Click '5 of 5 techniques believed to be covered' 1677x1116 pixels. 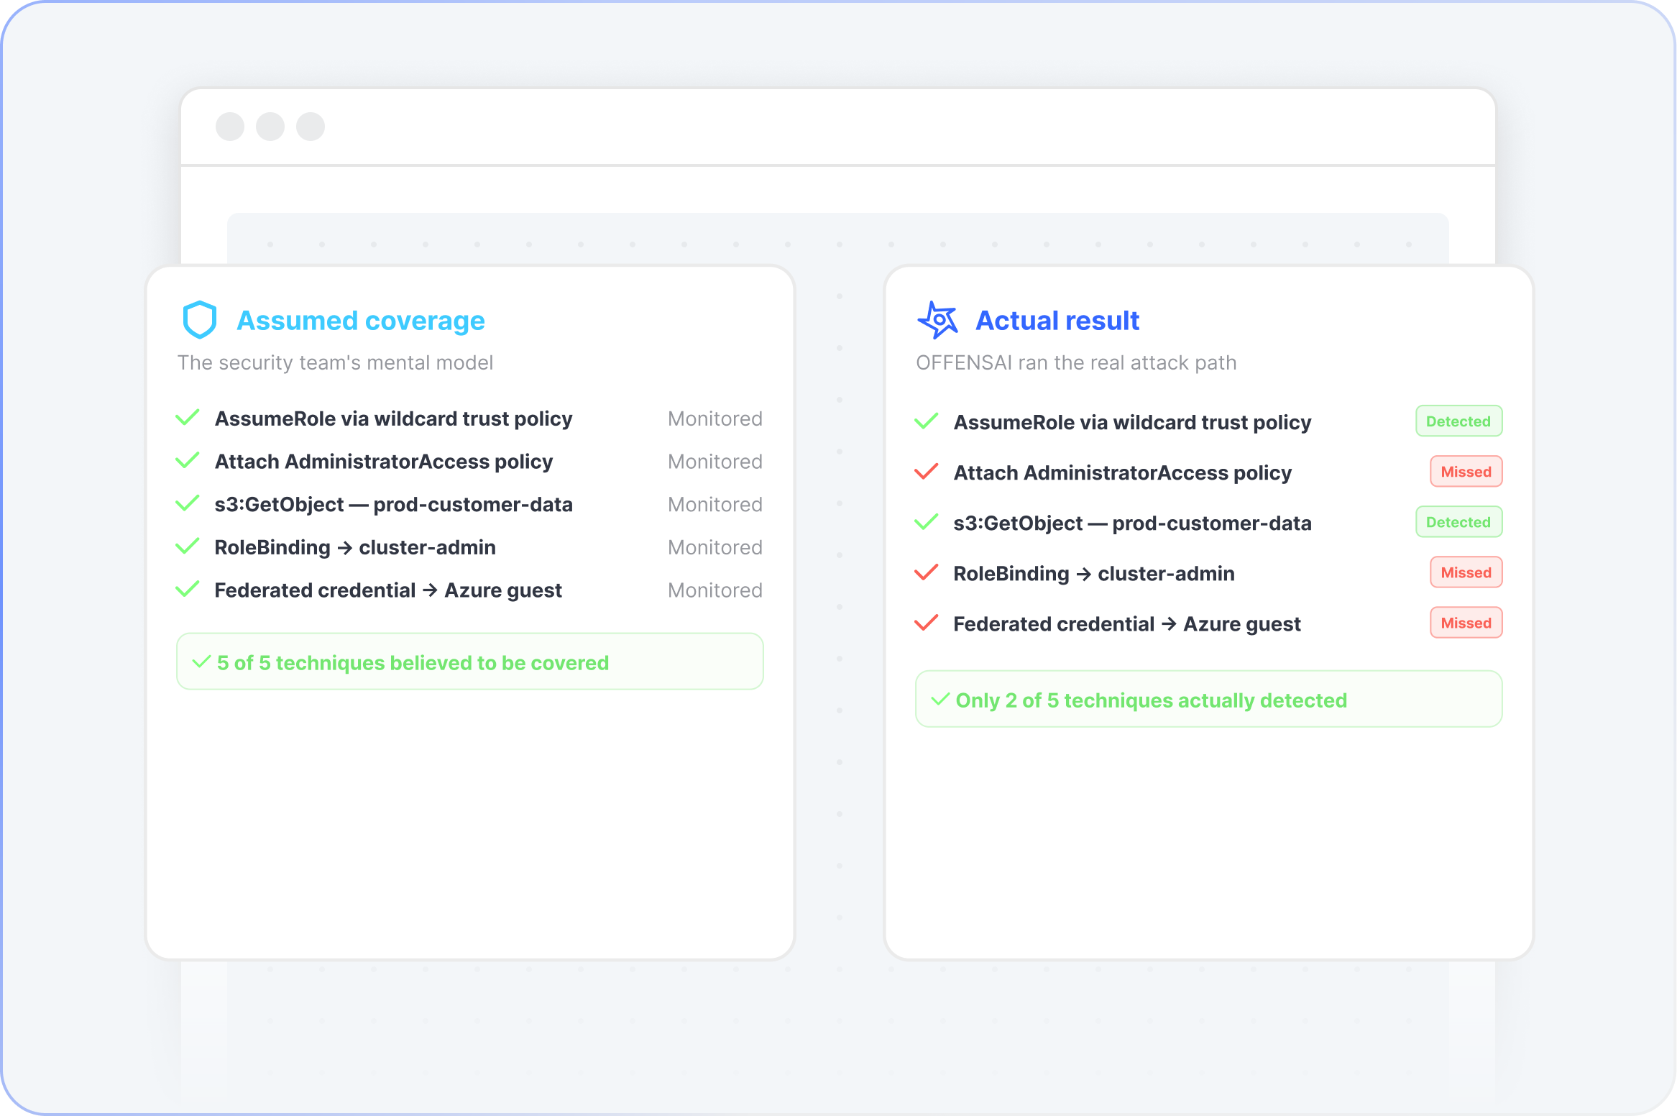coord(413,662)
